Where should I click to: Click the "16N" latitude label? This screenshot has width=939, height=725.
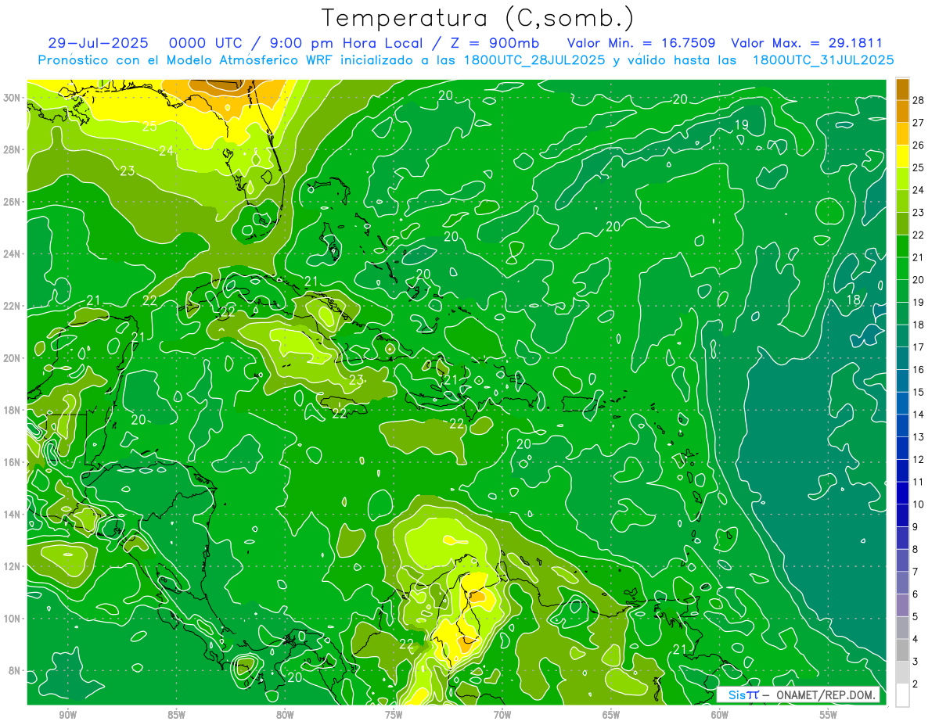[x=13, y=462]
